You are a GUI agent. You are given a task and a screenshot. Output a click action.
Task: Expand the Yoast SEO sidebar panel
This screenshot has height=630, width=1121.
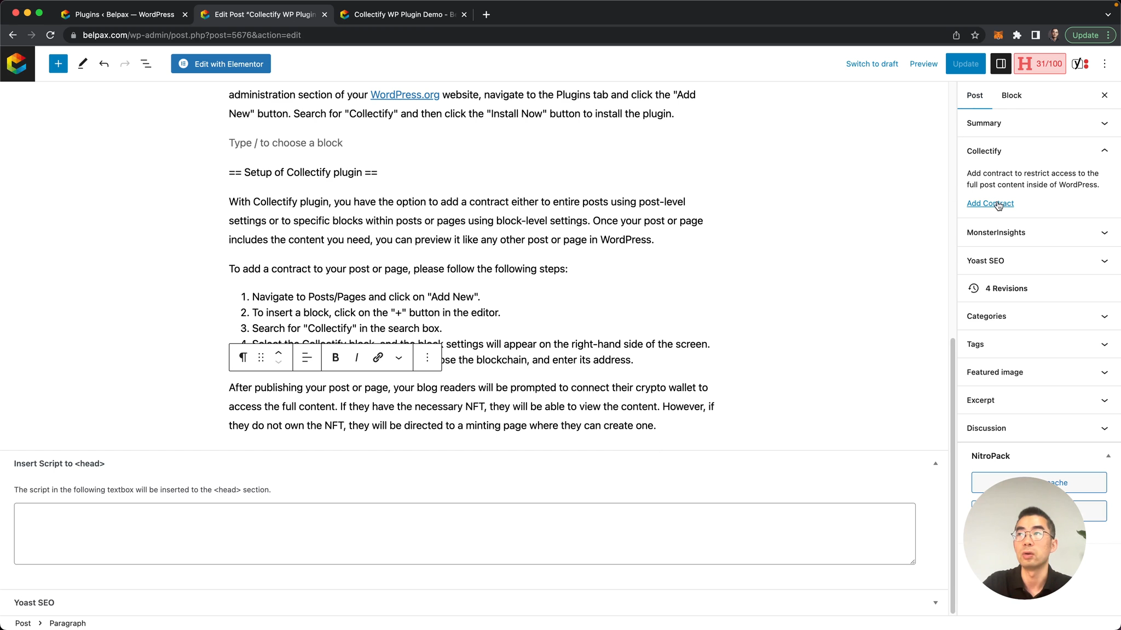point(1039,261)
